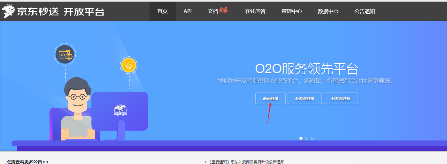447x164 pixels.
Task: Open 京东外卖商品类目升级公告通知 notice
Action: click(x=246, y=162)
